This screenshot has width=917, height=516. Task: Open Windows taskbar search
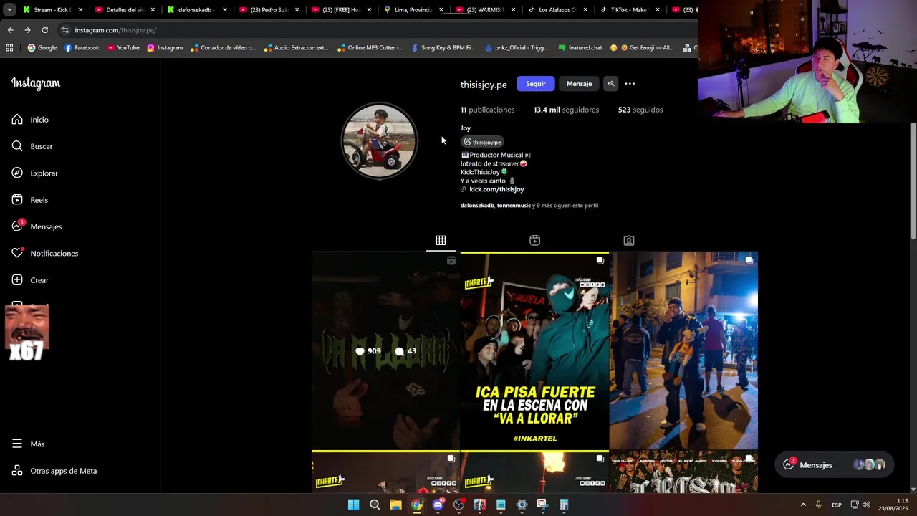pos(375,505)
